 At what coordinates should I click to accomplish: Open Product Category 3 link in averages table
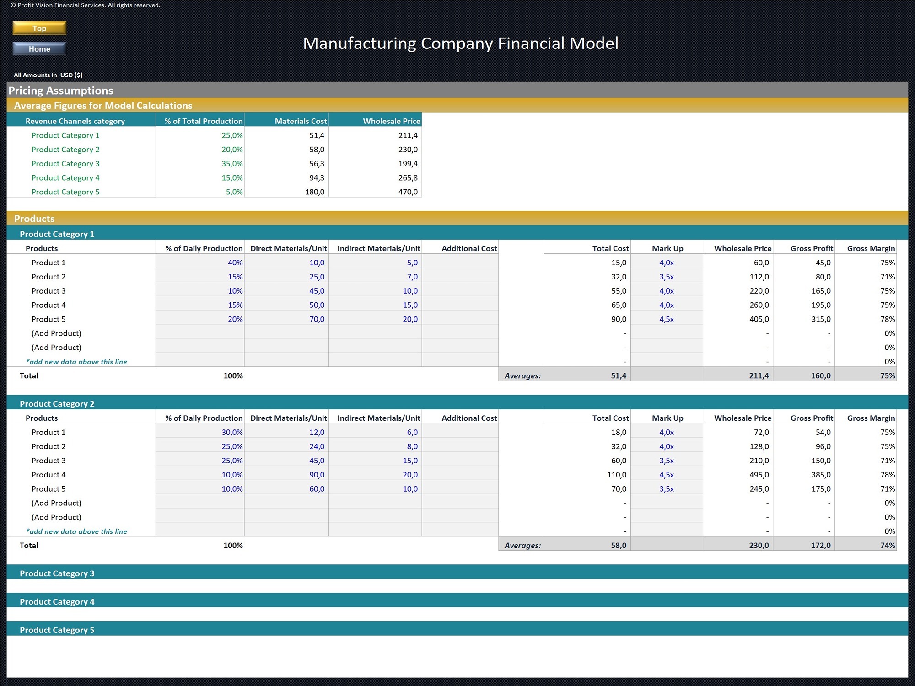65,164
